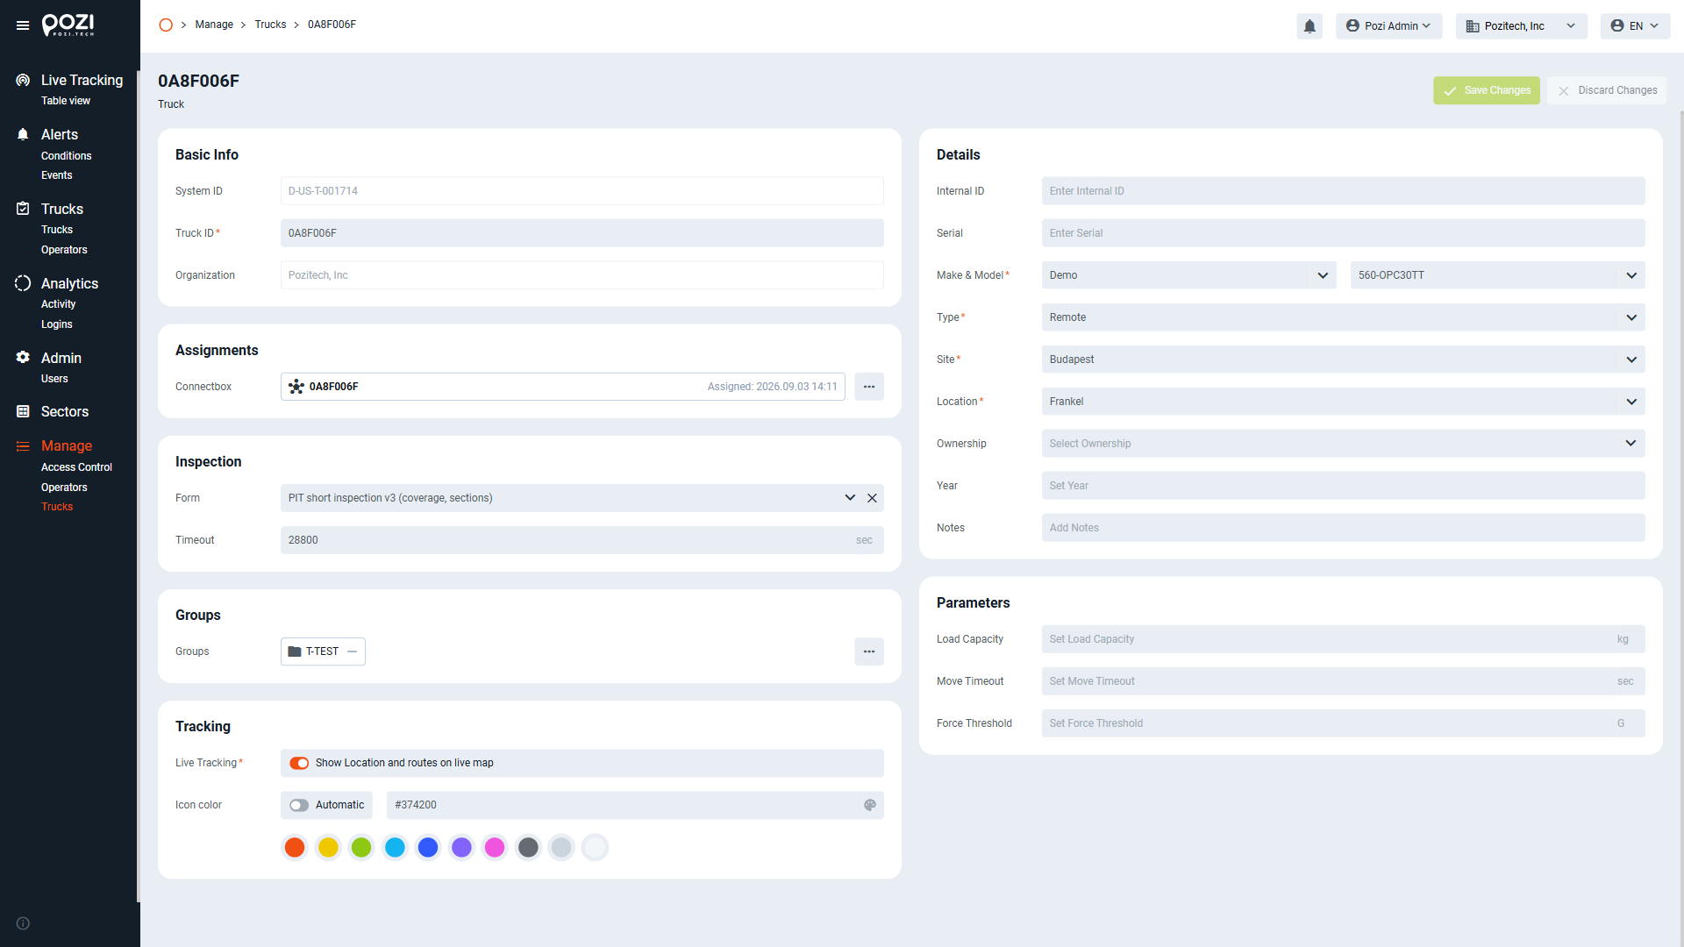
Task: Expand the Type dropdown showing Remote
Action: pyautogui.click(x=1343, y=317)
